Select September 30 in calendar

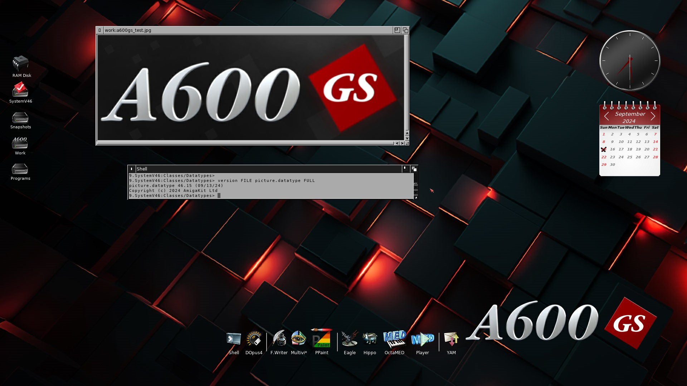pyautogui.click(x=612, y=164)
